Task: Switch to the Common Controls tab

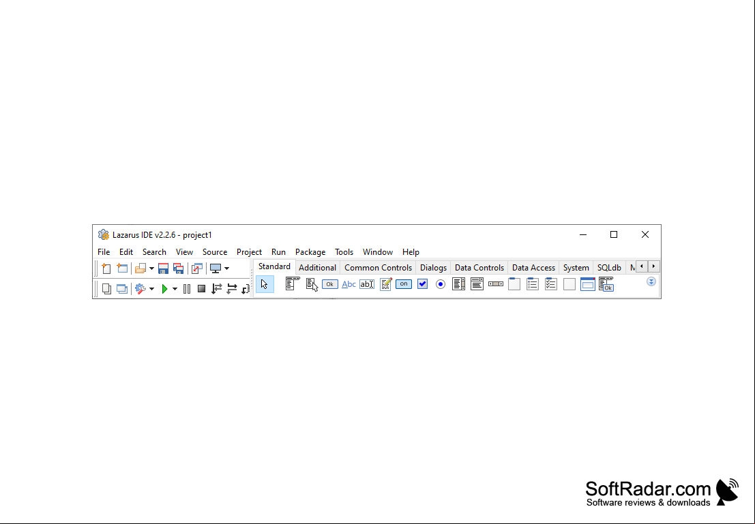Action: click(378, 268)
